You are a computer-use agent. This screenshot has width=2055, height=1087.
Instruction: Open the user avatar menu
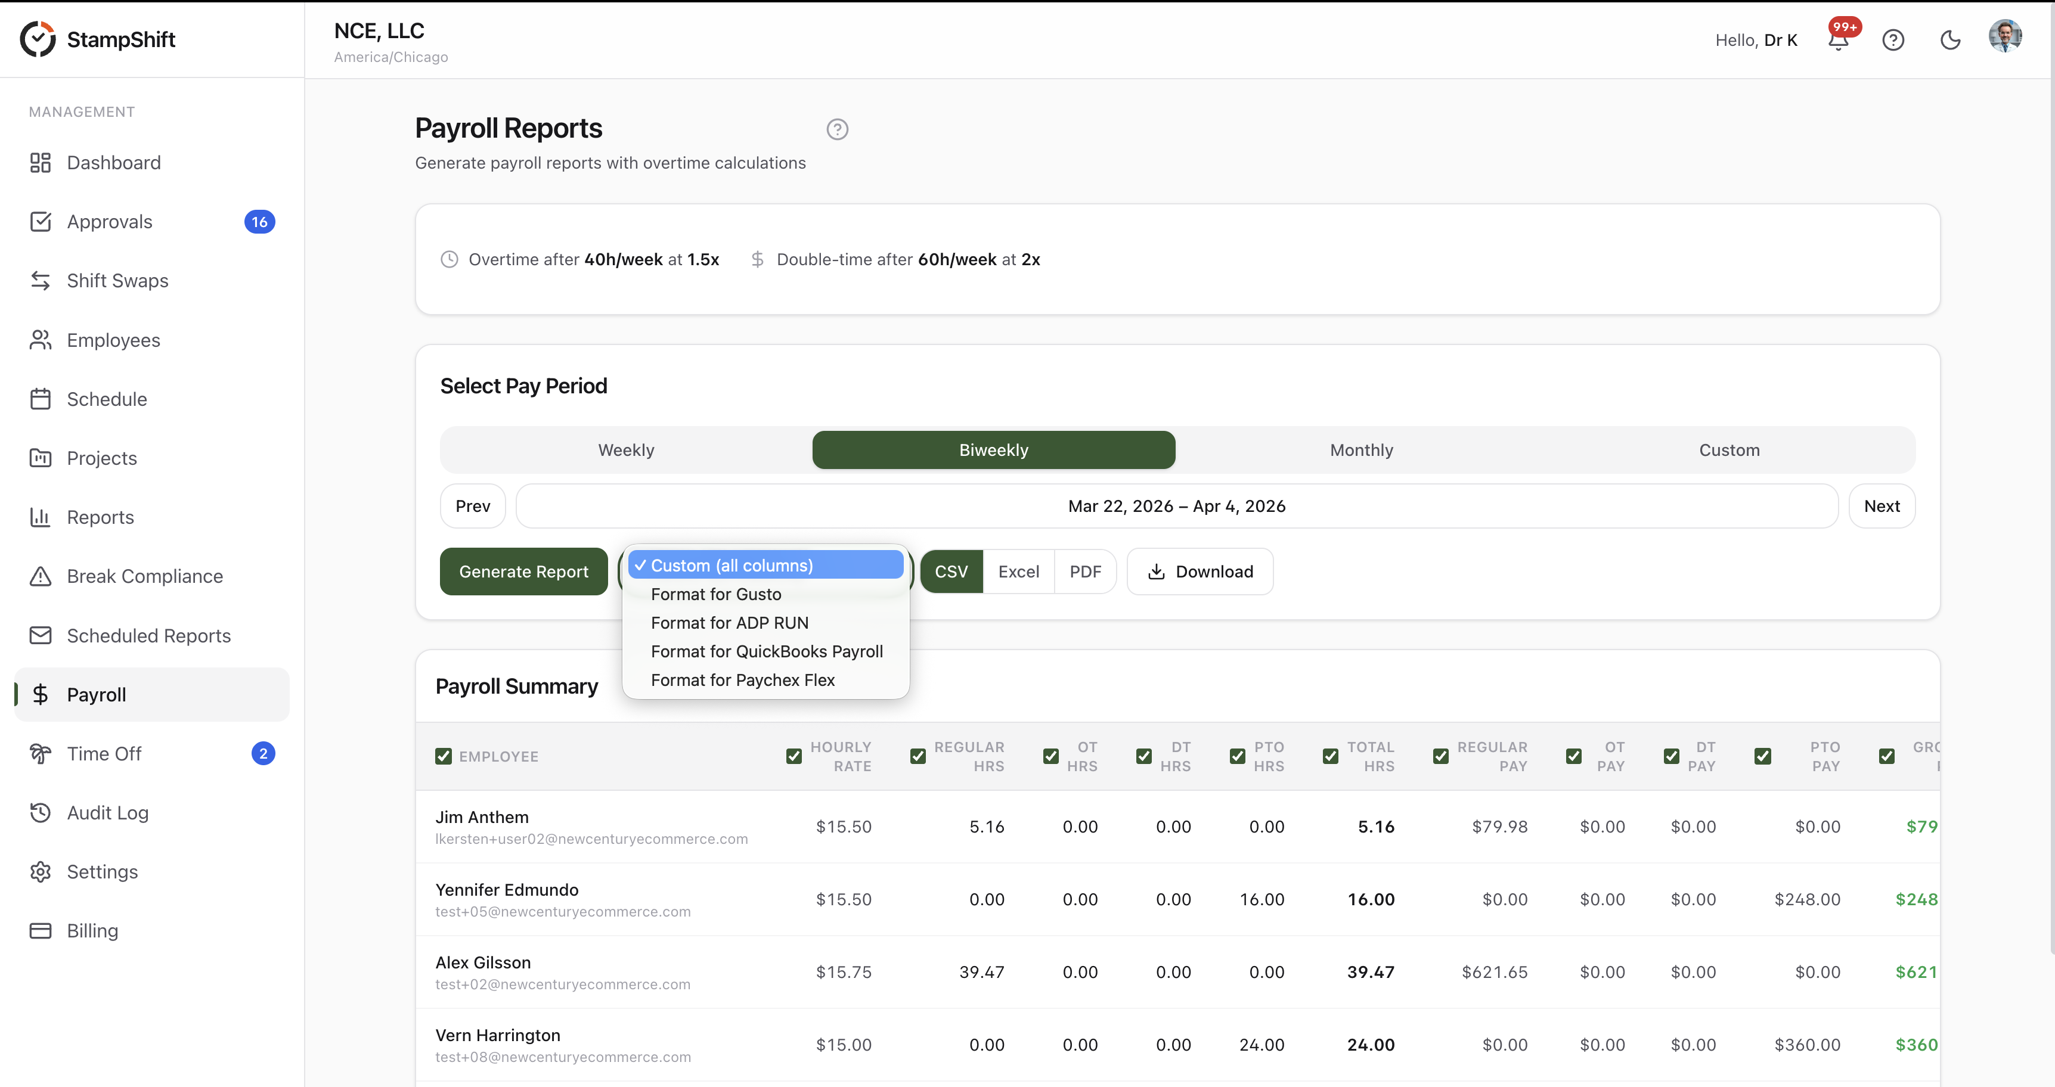[x=2006, y=37]
